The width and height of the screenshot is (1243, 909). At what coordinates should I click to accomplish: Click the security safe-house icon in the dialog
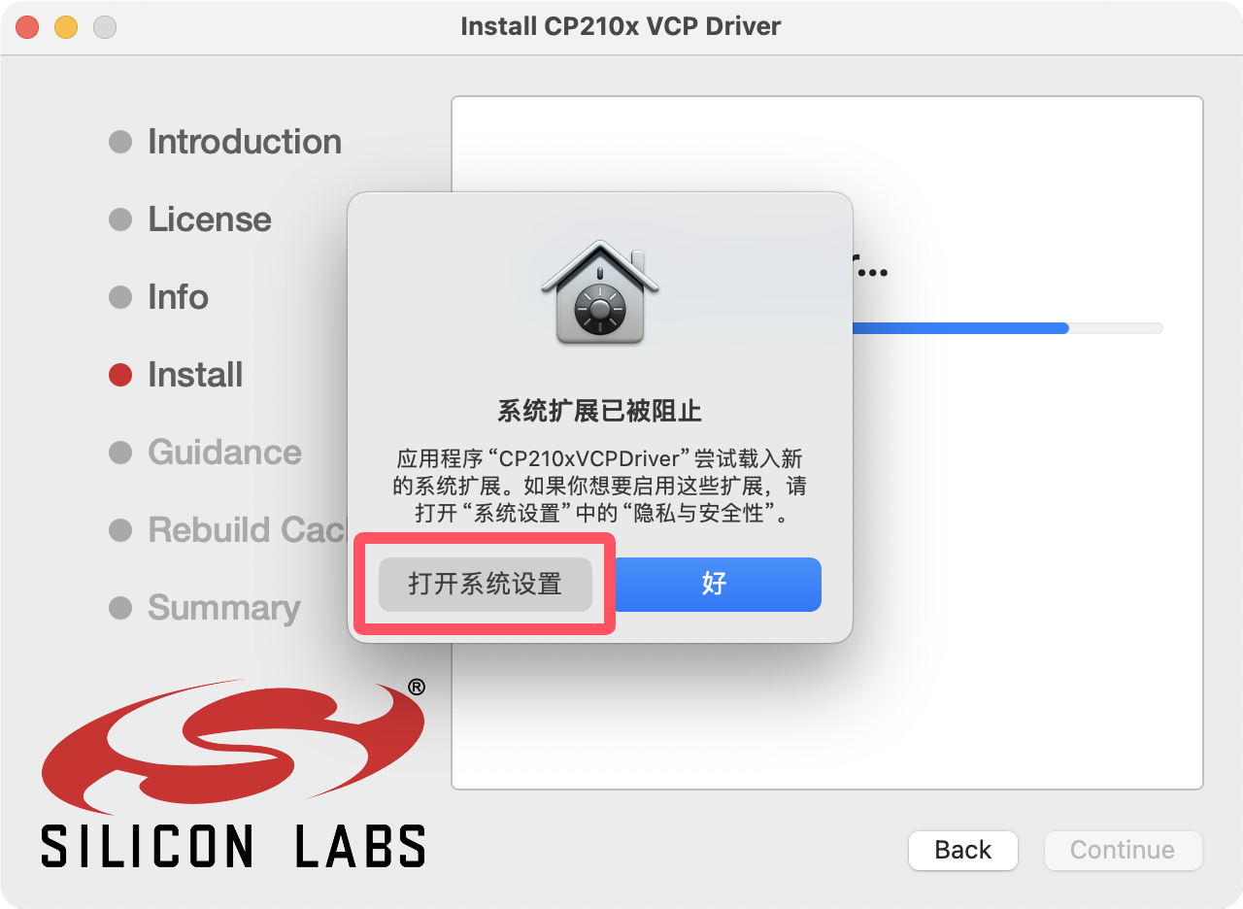[600, 292]
